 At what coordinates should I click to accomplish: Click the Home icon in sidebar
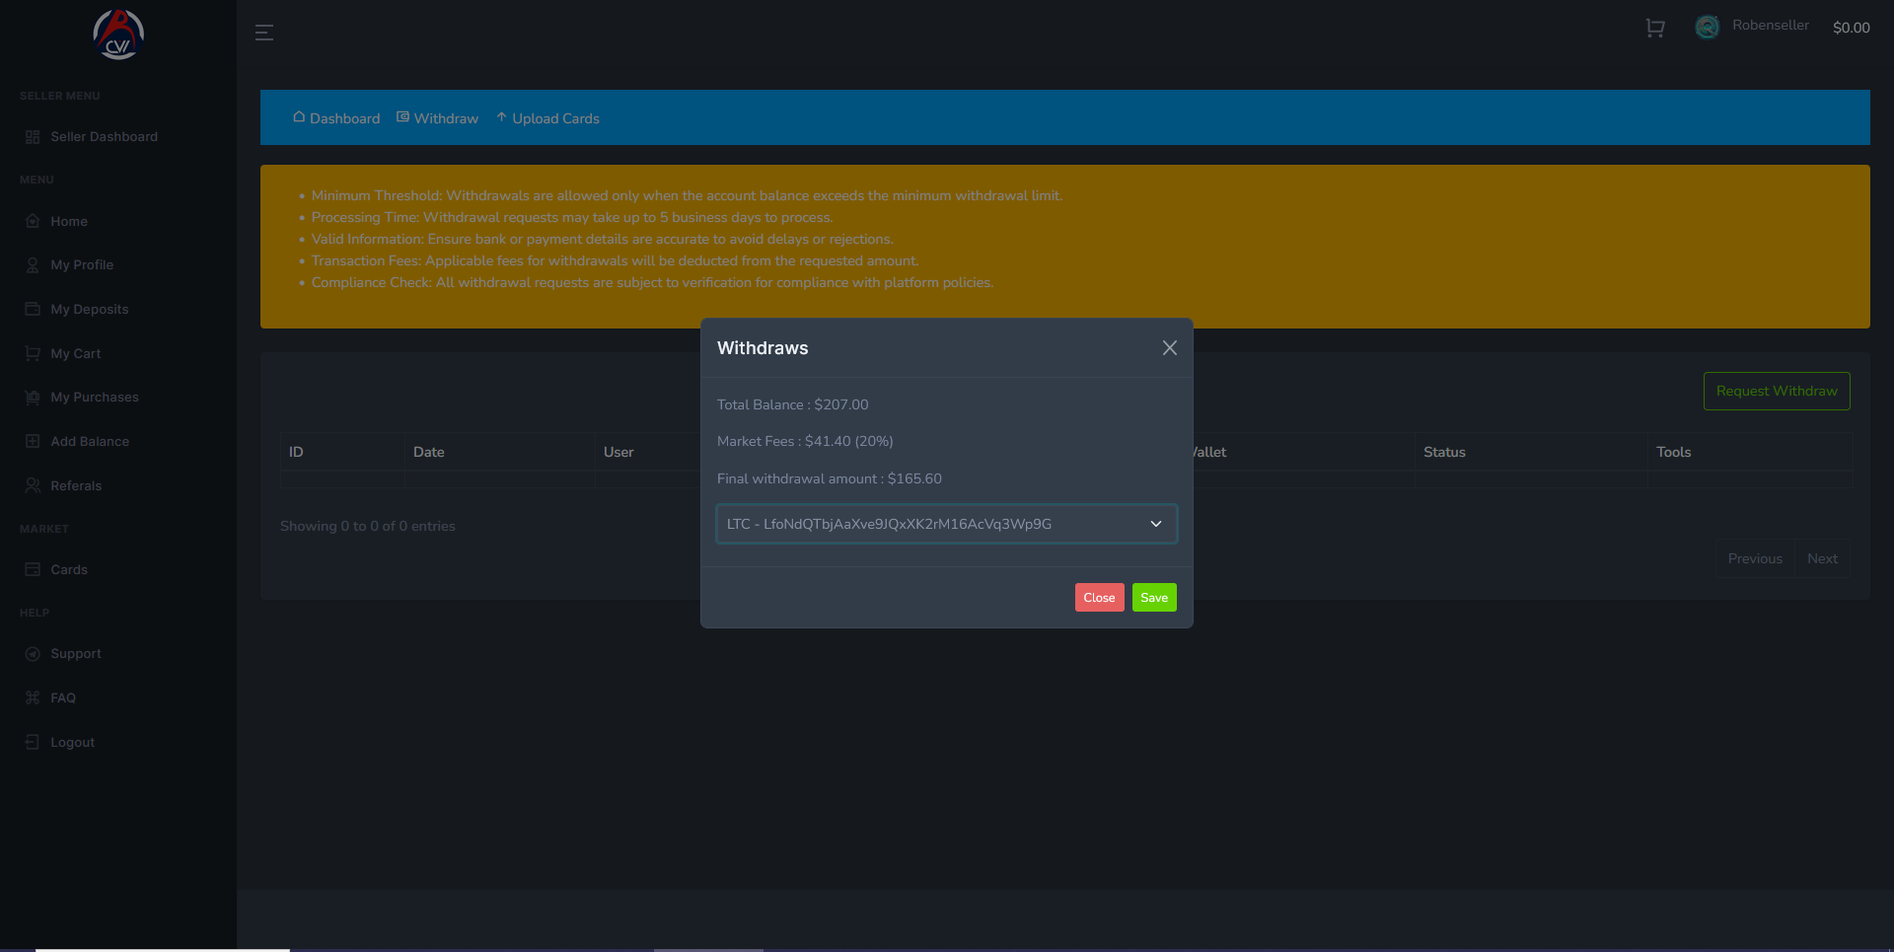click(33, 221)
